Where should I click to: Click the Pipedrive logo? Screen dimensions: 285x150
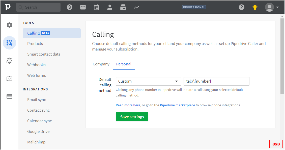point(8,7)
